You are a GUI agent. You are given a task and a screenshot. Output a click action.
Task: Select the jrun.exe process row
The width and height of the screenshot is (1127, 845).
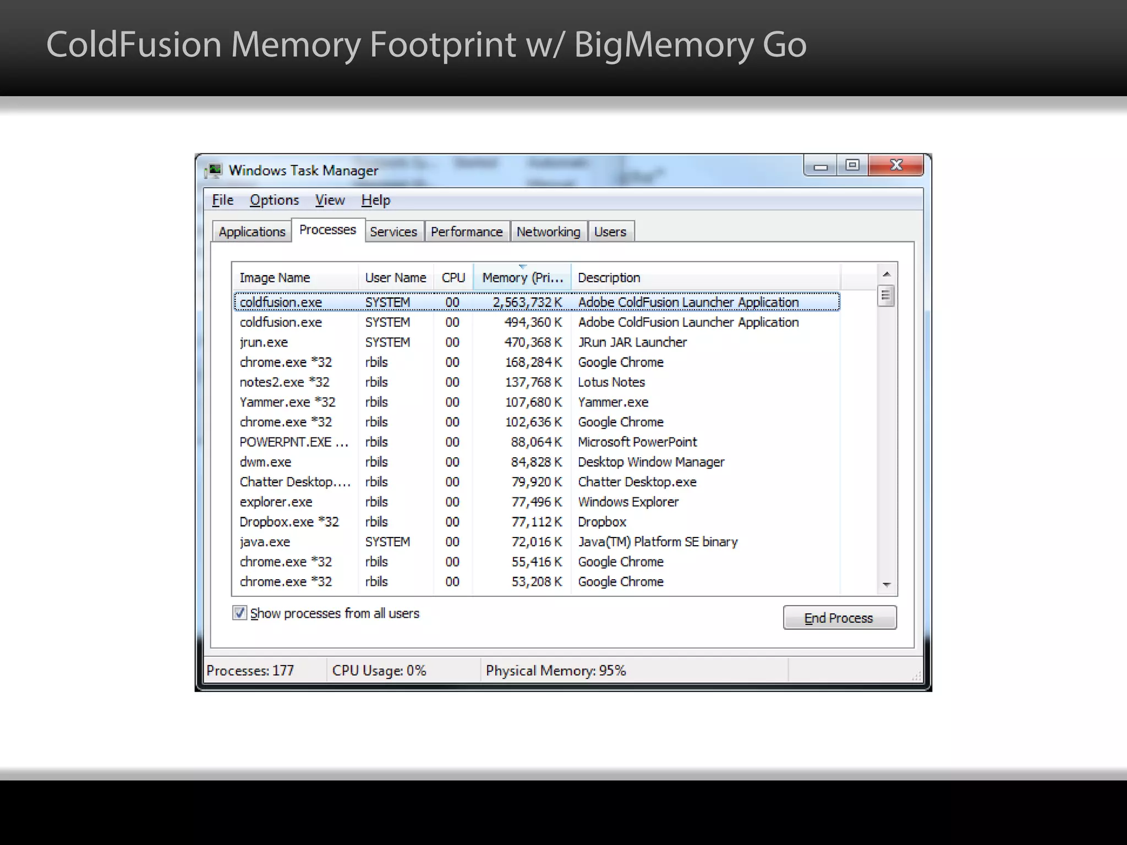pos(537,342)
